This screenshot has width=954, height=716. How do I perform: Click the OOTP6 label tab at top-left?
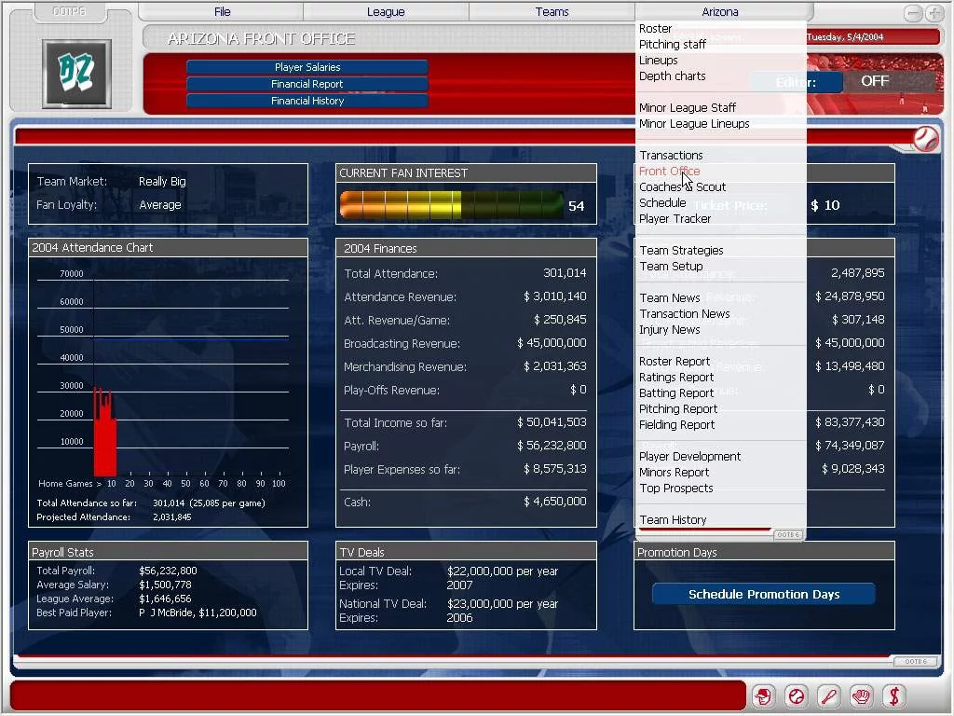click(x=69, y=11)
